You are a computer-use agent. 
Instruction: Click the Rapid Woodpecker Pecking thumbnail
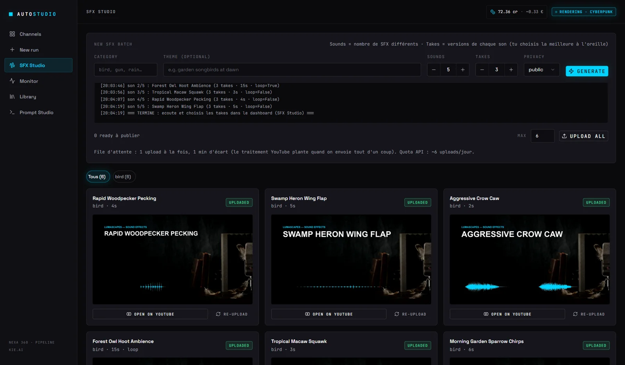coord(172,259)
